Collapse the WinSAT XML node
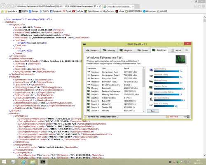 (x=3, y=22)
